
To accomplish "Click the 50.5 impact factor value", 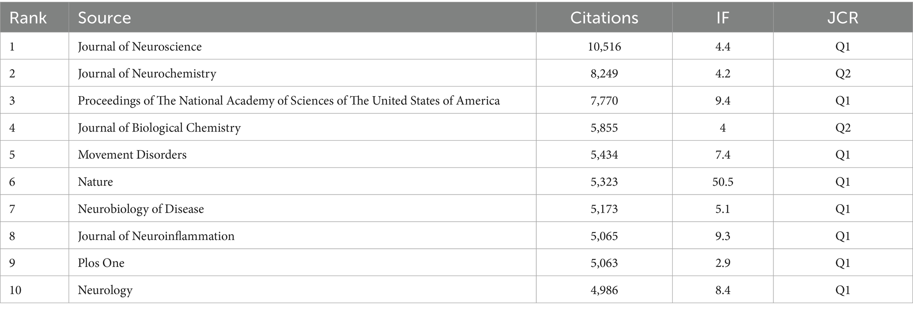I will coord(723,182).
